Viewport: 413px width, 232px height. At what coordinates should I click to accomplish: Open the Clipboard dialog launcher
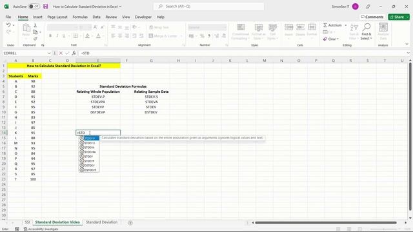coord(43,45)
